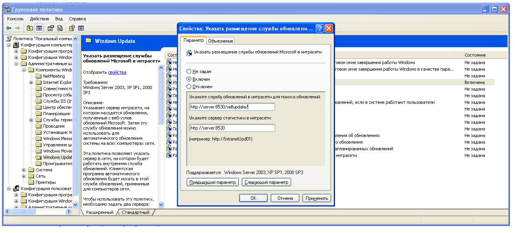Screen dimensions: 515x233
Task: Collapse the 'Компоненты Windows' tree node
Action: point(23,70)
